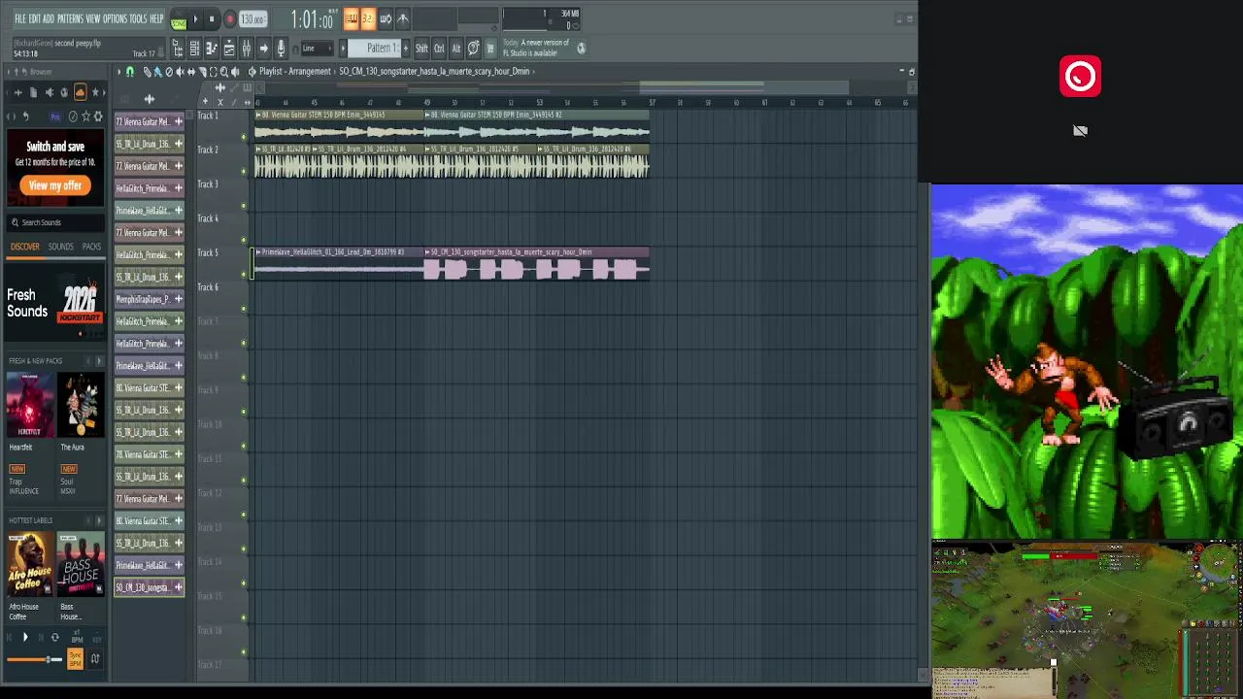Open the Line snap dropdown

(316, 49)
